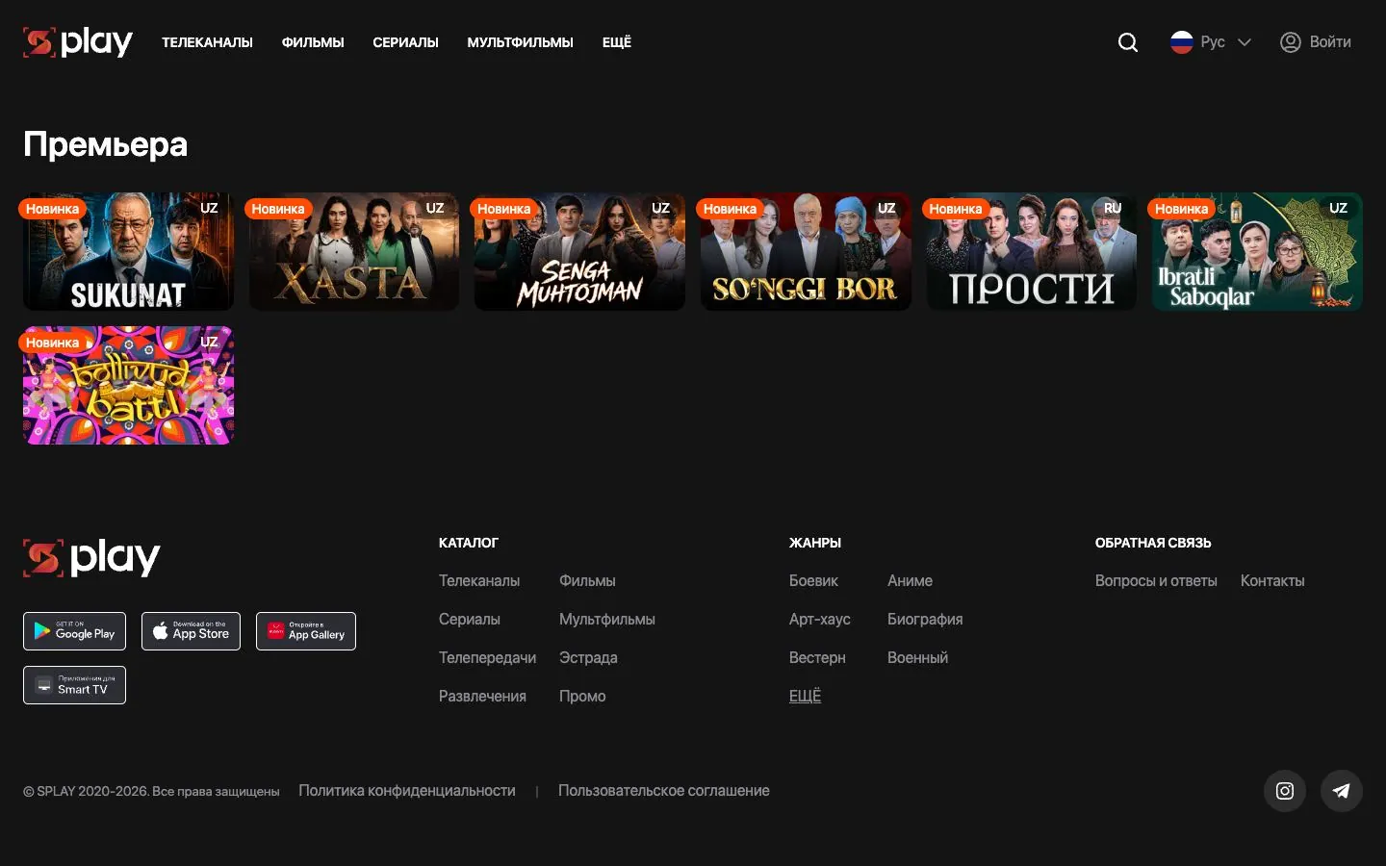The height and width of the screenshot is (866, 1386).
Task: Open СЕРИАЛЫ in the top menu
Action: (405, 42)
